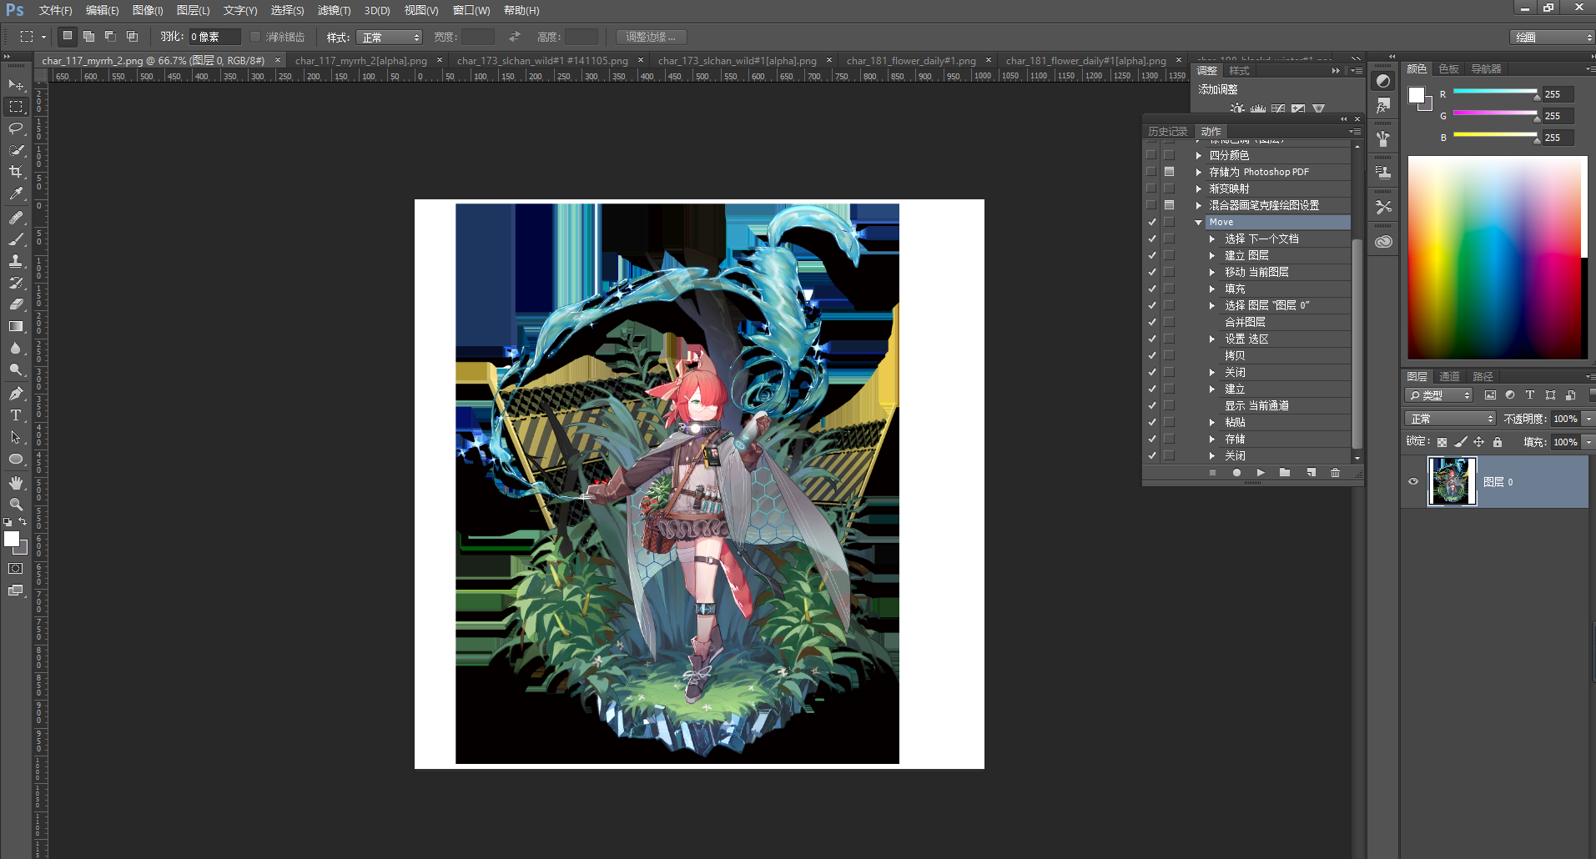
Task: Select the Hand tool
Action: [x=16, y=483]
